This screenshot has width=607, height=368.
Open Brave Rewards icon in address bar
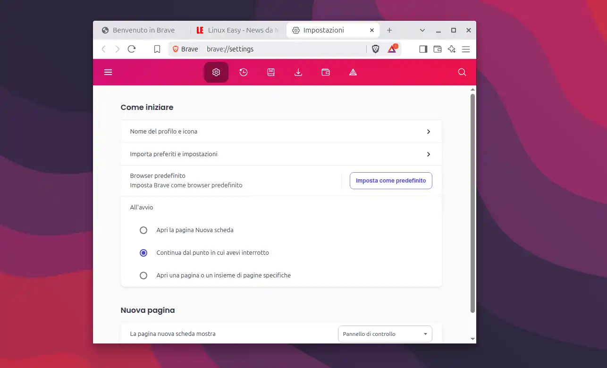[x=392, y=49]
